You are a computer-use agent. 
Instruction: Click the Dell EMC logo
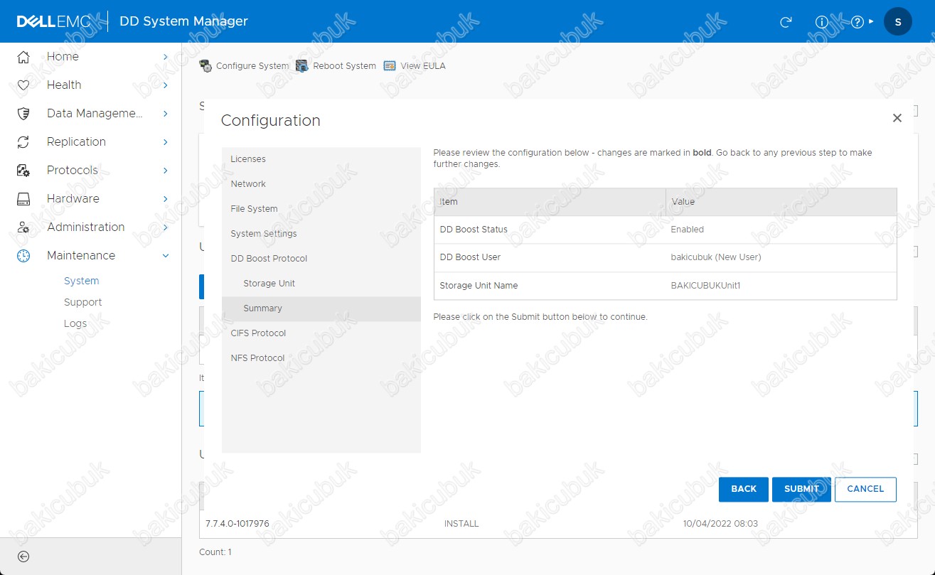pos(54,21)
